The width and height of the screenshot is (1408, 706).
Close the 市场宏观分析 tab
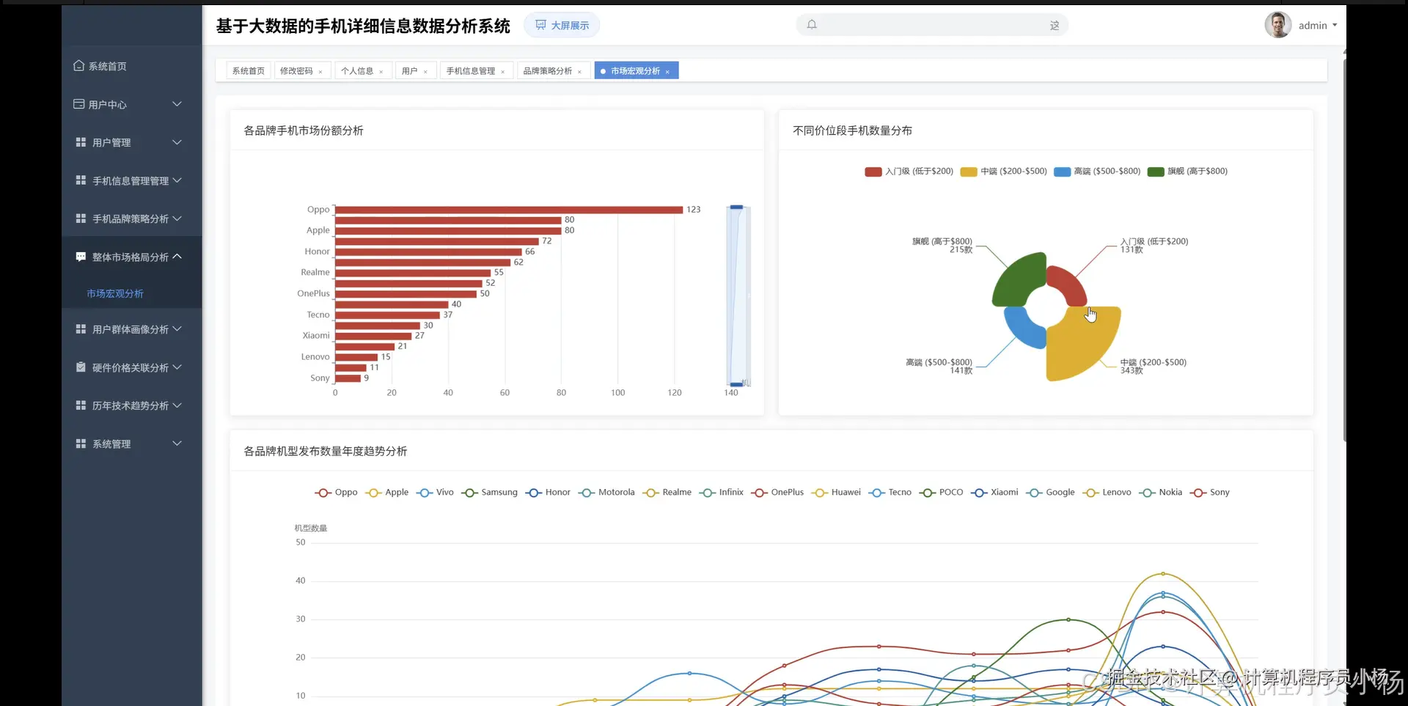(667, 72)
